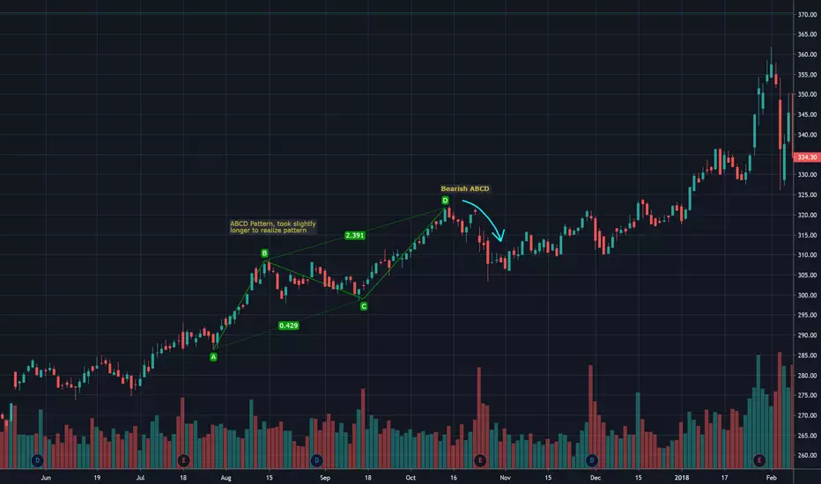Screen dimensions: 821x484
Task: Click the Feb date label on time axis
Action: point(772,478)
